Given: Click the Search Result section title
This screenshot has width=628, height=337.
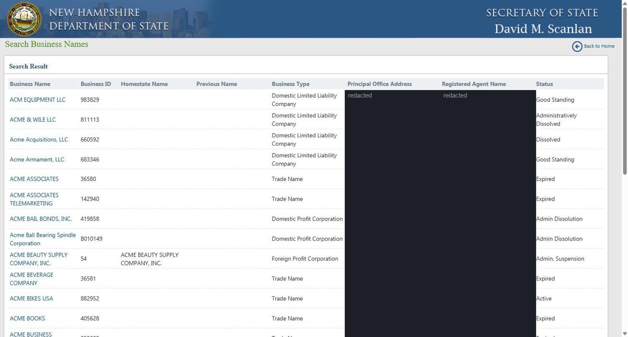Looking at the screenshot, I should (x=28, y=66).
